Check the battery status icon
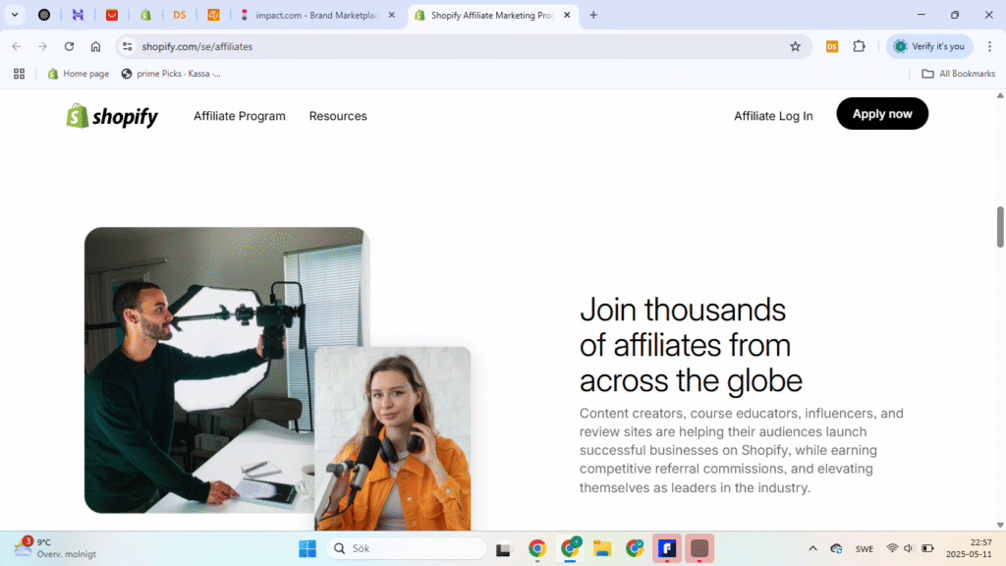The height and width of the screenshot is (566, 1006). tap(927, 548)
